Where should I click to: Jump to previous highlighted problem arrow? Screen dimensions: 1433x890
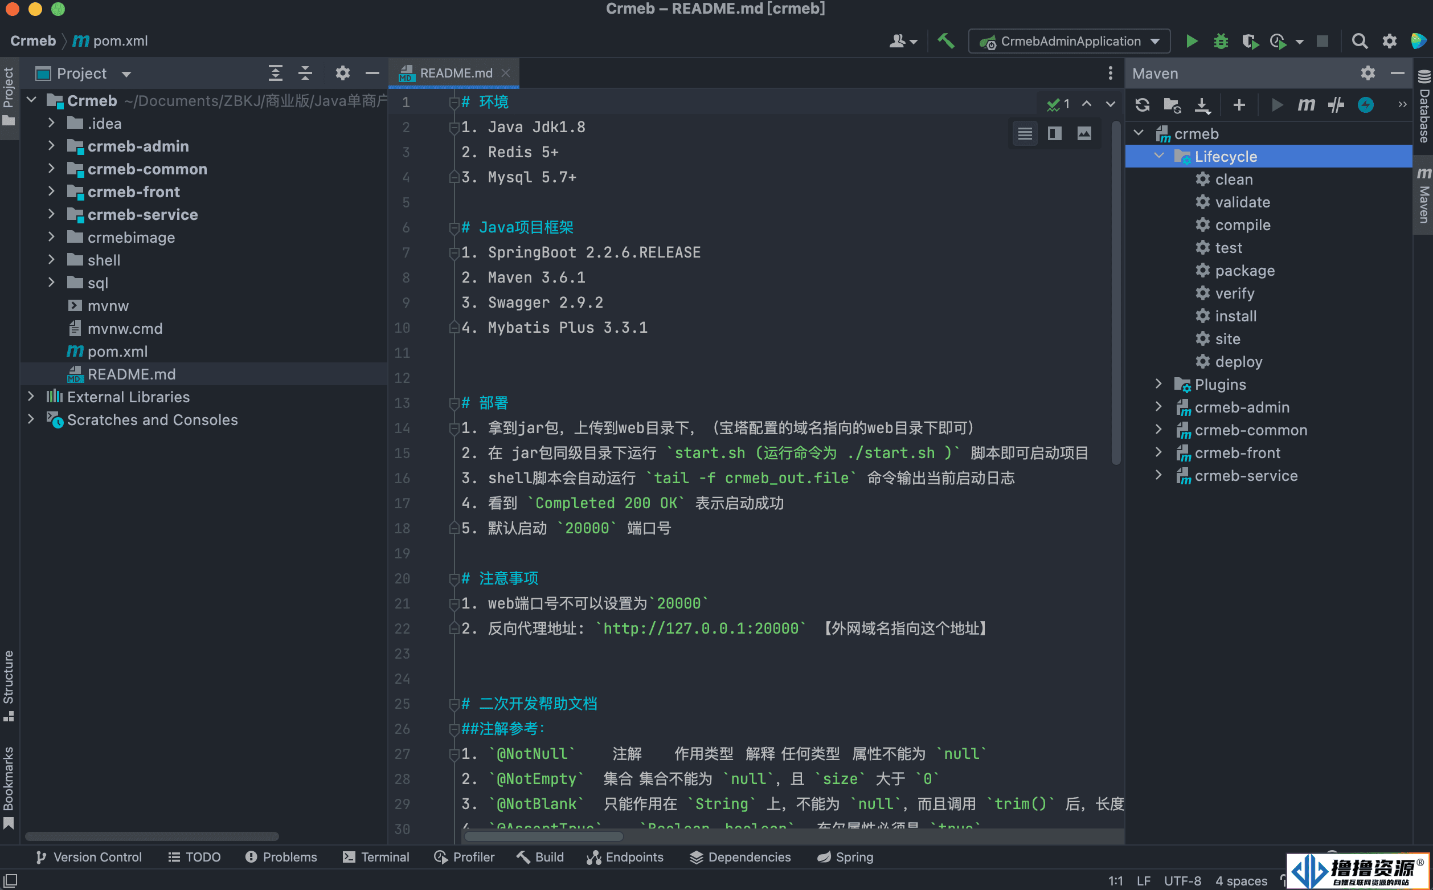click(x=1087, y=104)
